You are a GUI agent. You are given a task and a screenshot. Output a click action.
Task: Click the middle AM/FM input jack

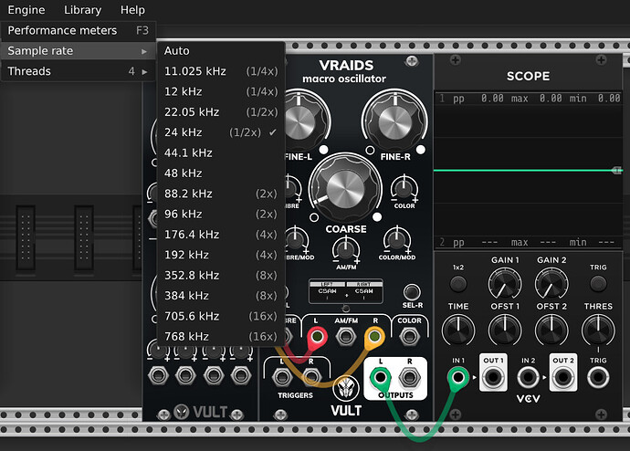(345, 336)
